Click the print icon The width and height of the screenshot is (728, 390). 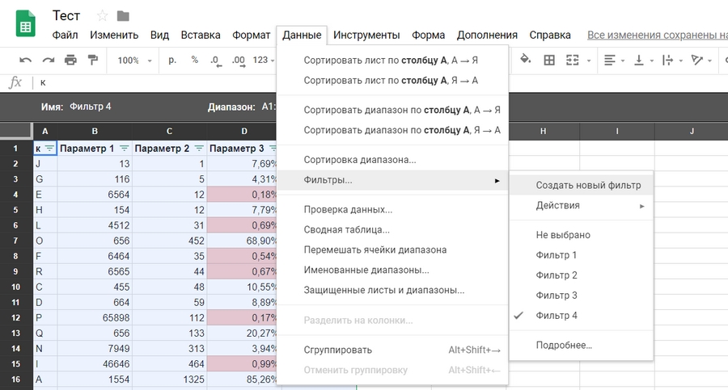coord(70,60)
